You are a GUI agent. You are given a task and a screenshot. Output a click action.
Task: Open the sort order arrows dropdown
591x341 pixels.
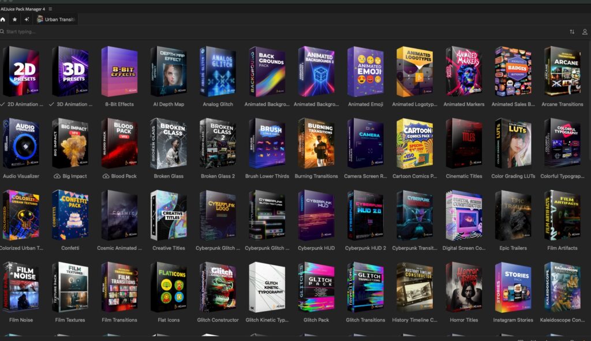pos(572,32)
